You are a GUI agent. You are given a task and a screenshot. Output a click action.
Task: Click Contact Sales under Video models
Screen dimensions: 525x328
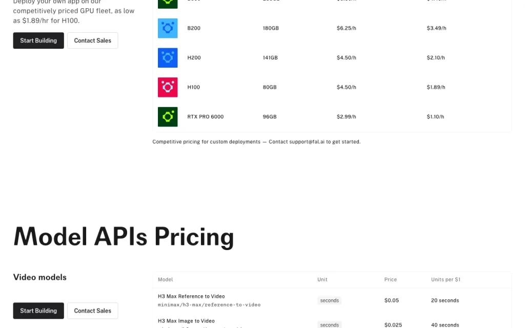point(93,311)
